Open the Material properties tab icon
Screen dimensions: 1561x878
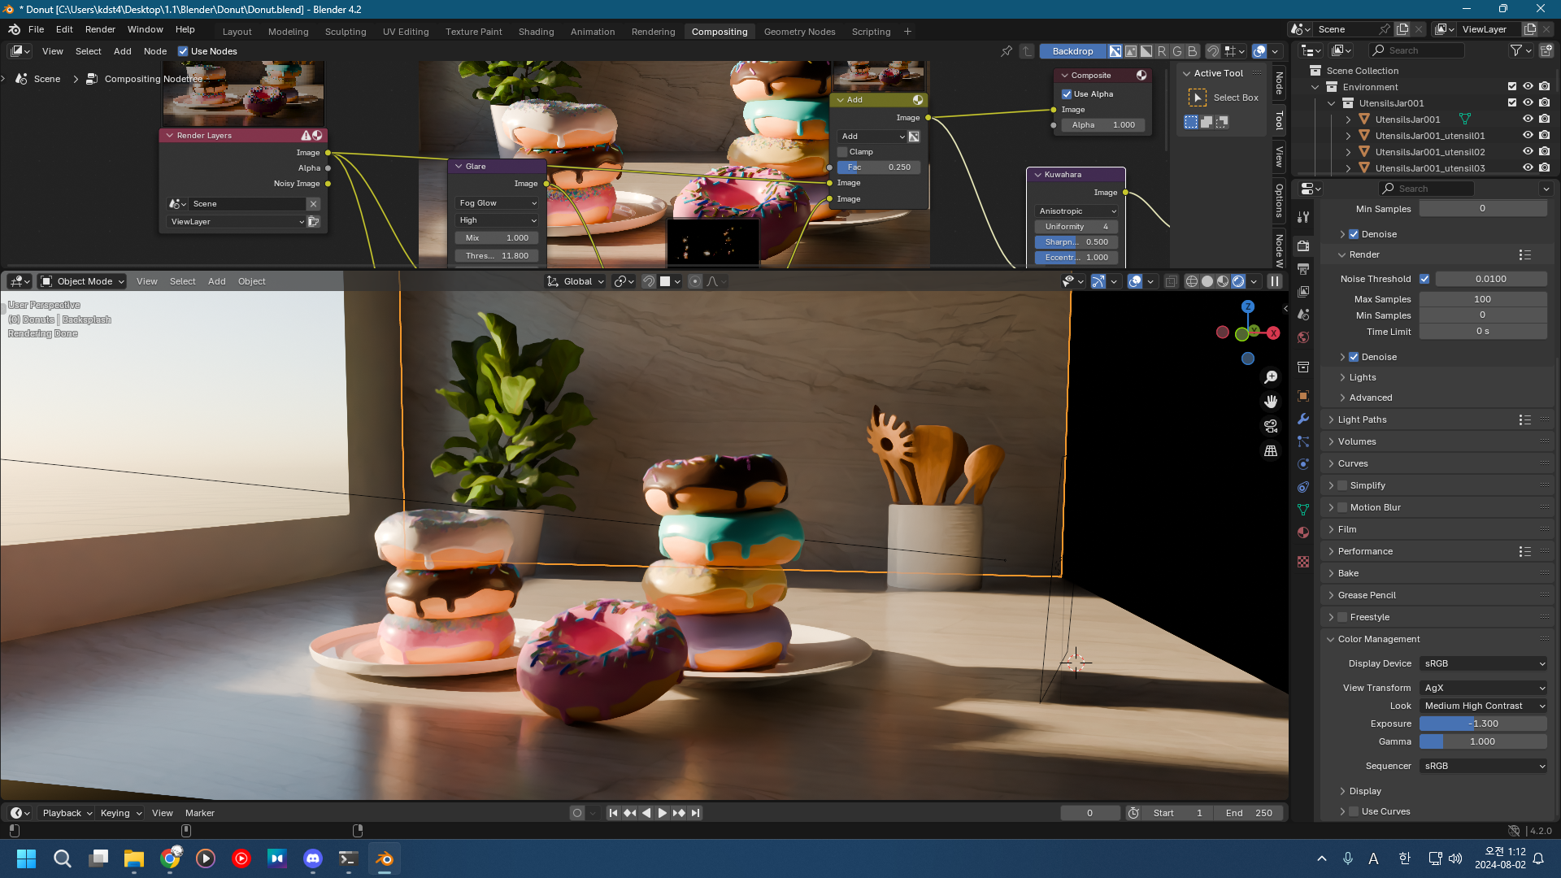pyautogui.click(x=1303, y=532)
